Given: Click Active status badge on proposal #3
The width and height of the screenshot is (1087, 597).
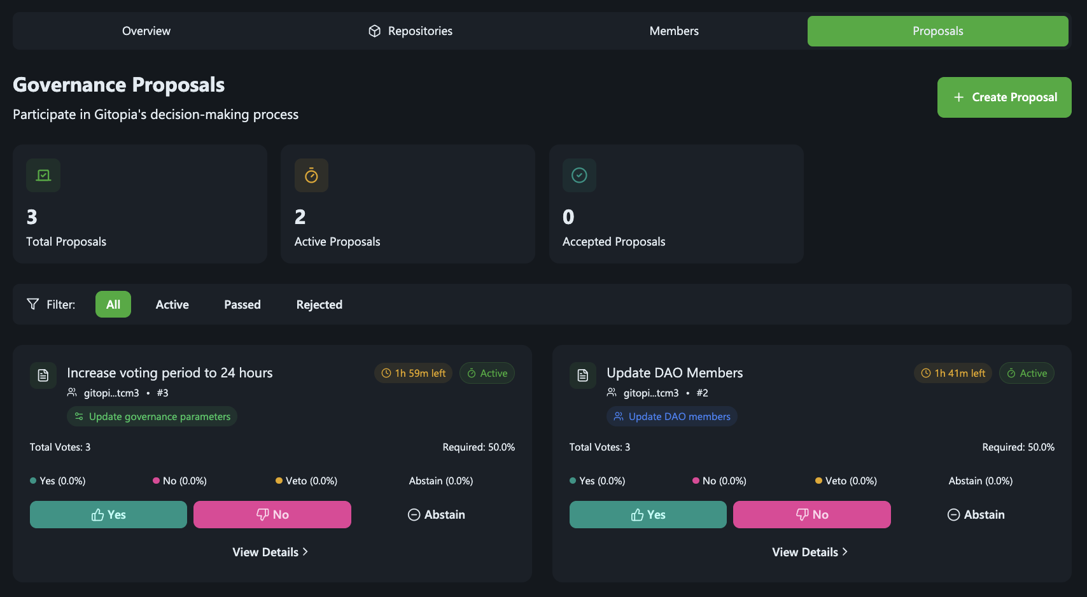Looking at the screenshot, I should pyautogui.click(x=487, y=373).
